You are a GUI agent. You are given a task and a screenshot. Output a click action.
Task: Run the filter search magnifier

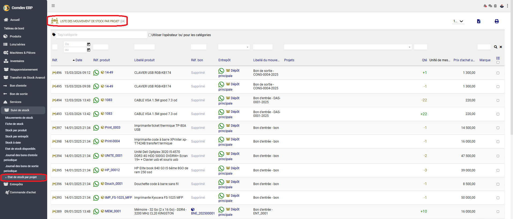click(x=496, y=47)
